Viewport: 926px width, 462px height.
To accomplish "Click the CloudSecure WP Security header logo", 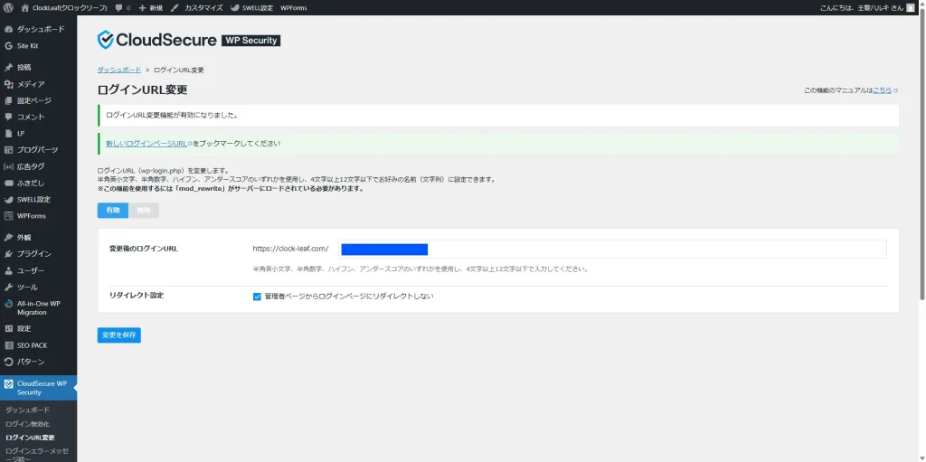I will pyautogui.click(x=188, y=40).
